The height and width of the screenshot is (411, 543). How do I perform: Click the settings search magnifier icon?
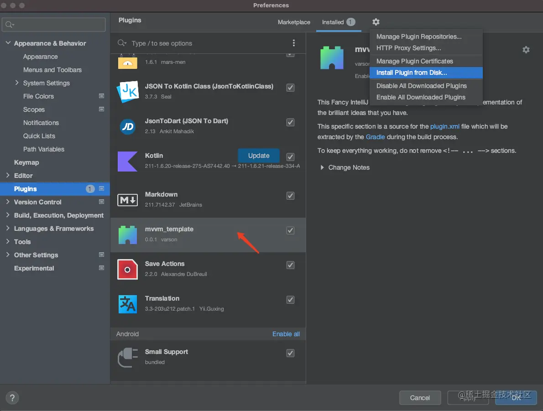(10, 25)
